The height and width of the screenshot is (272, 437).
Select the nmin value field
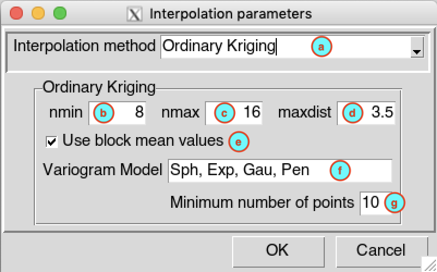click(117, 113)
